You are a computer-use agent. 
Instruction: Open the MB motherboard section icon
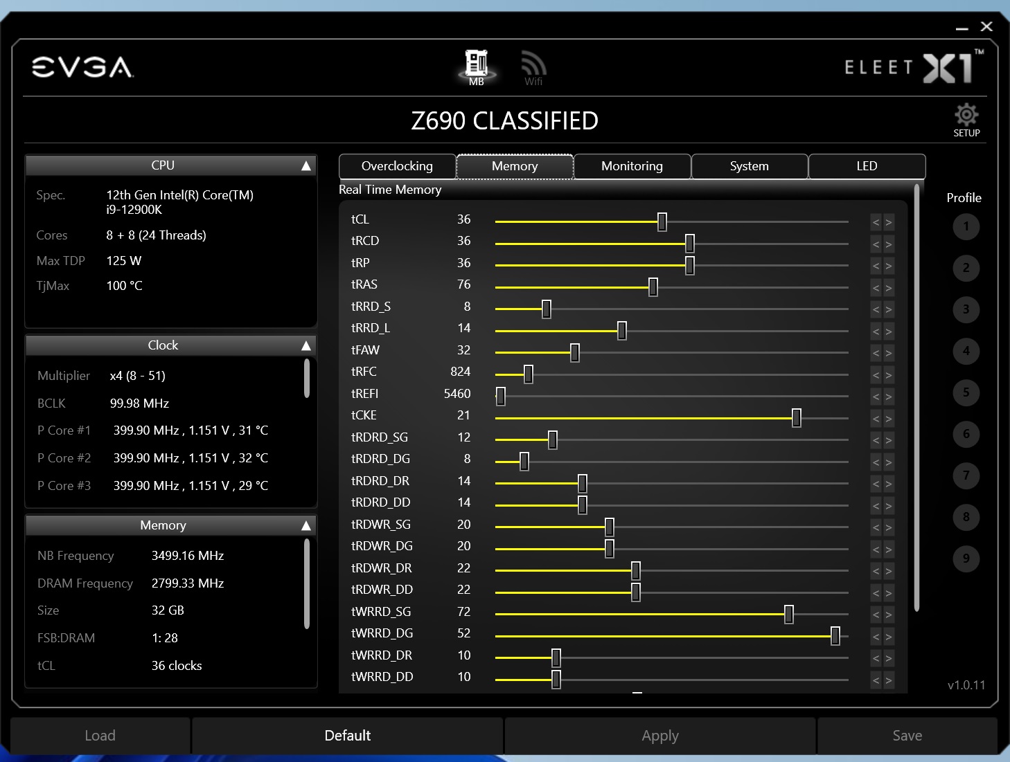477,67
